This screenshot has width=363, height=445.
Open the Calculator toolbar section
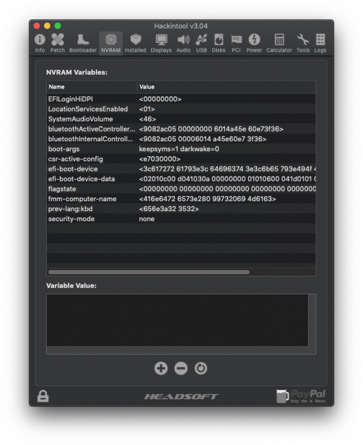279,43
